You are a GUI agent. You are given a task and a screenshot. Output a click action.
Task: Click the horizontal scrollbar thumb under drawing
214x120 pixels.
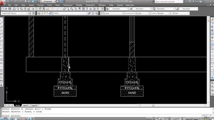[153, 105]
